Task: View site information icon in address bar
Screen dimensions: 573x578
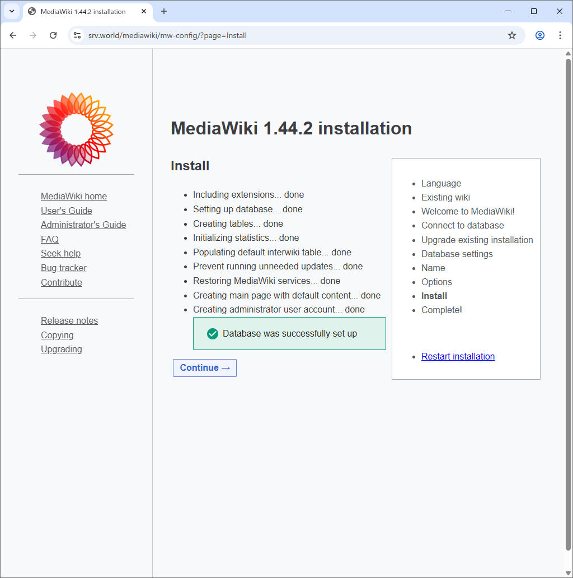Action: click(78, 35)
